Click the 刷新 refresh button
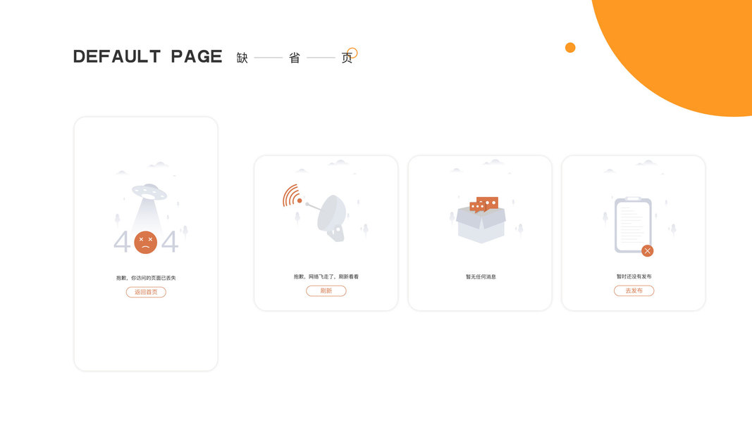Screen dimensions: 752x422 pos(326,291)
